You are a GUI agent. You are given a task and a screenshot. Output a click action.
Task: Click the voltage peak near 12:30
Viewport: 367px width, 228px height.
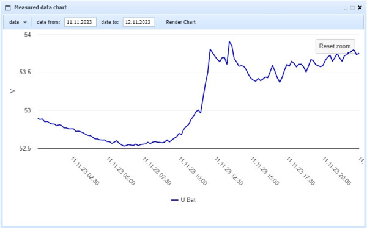tap(229, 42)
